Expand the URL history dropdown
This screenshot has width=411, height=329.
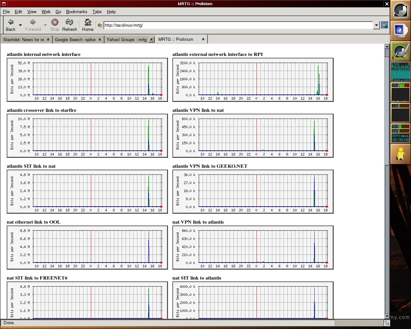[376, 25]
